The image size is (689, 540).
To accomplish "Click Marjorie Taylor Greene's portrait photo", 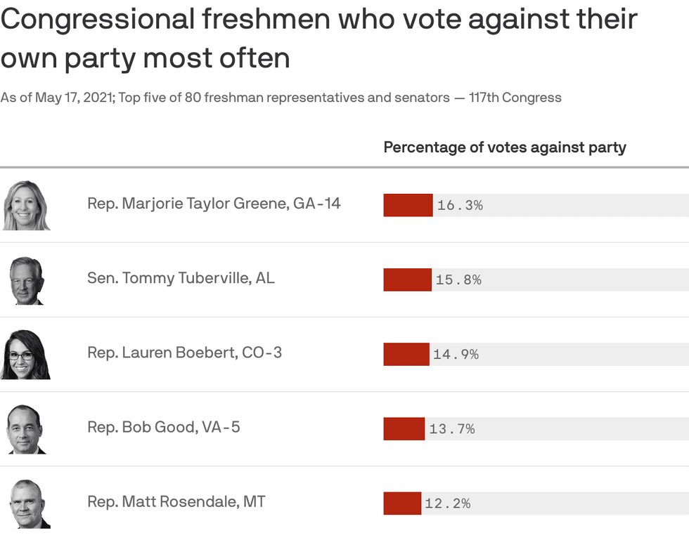I will [27, 205].
